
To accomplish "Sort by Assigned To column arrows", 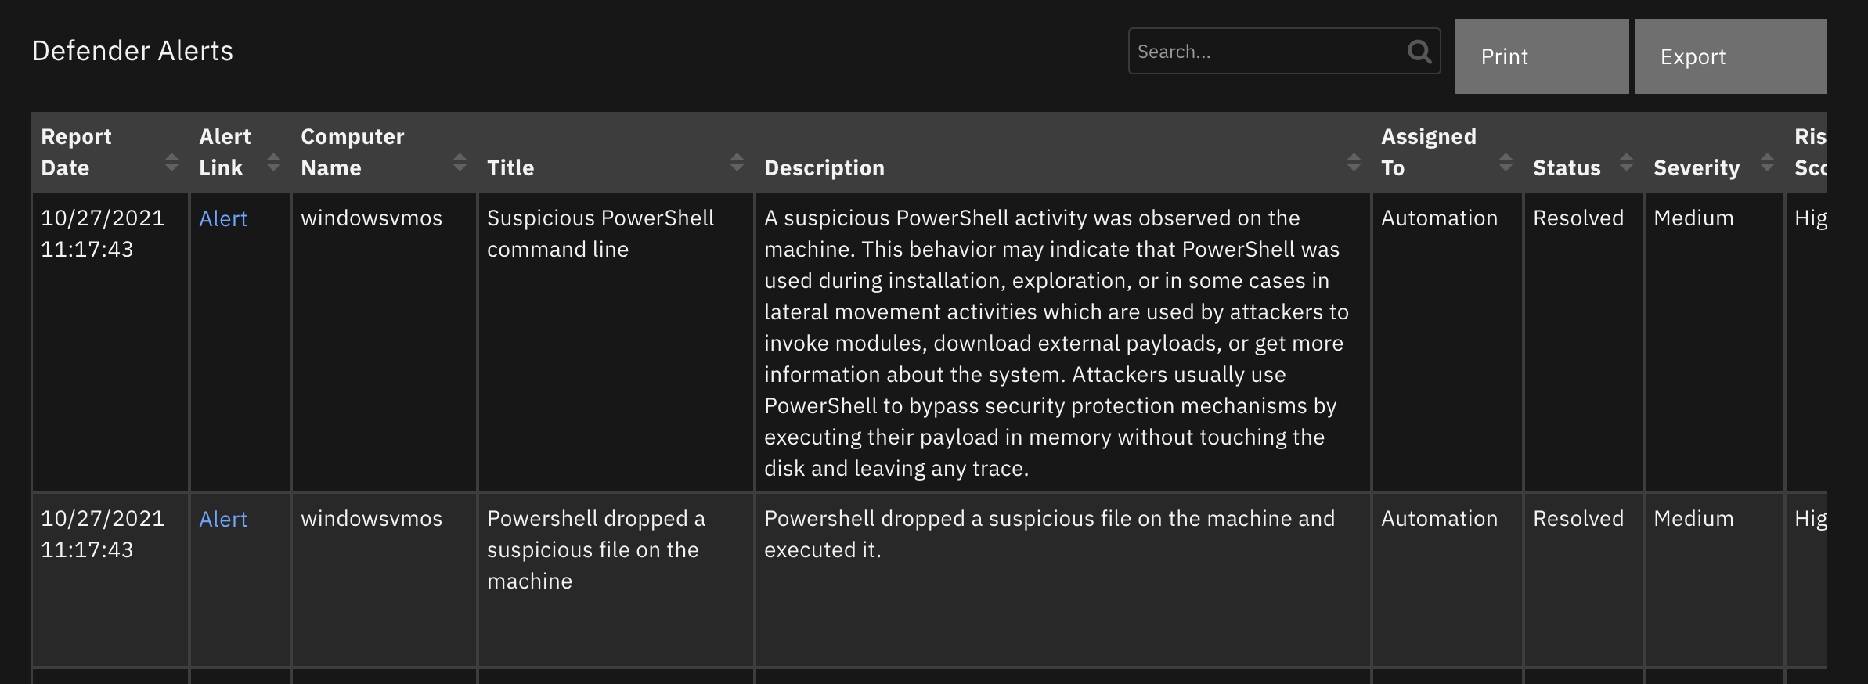I will tap(1506, 162).
